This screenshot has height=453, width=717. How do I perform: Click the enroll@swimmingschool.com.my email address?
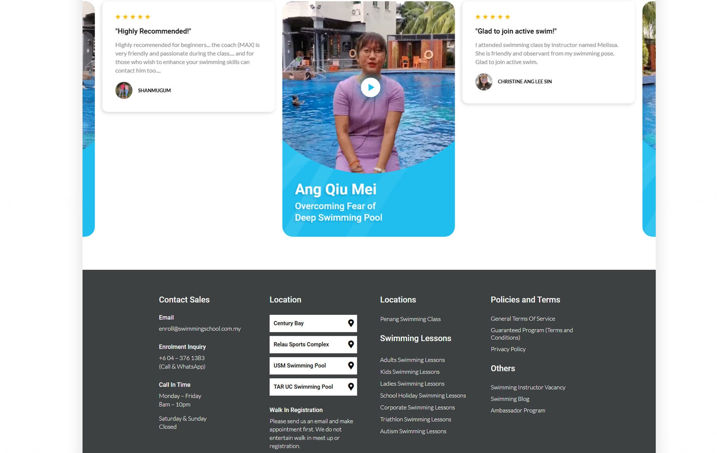pyautogui.click(x=200, y=329)
